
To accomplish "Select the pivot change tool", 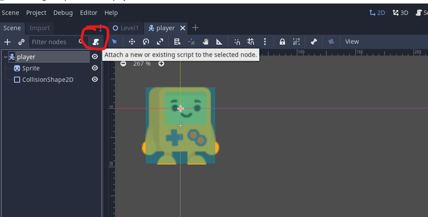I will pyautogui.click(x=191, y=42).
